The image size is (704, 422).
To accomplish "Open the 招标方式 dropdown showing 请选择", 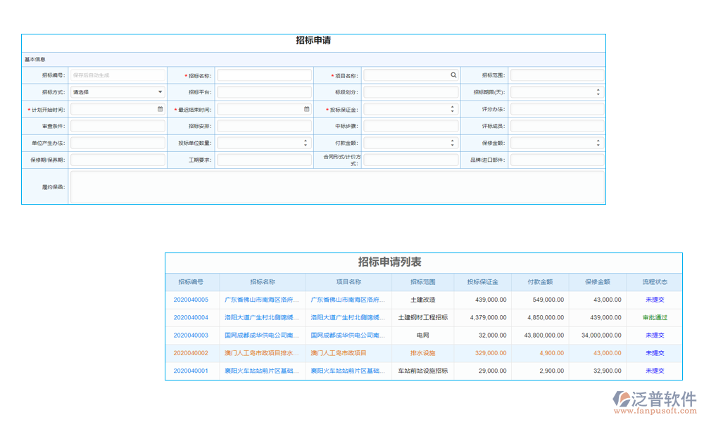I will point(117,91).
